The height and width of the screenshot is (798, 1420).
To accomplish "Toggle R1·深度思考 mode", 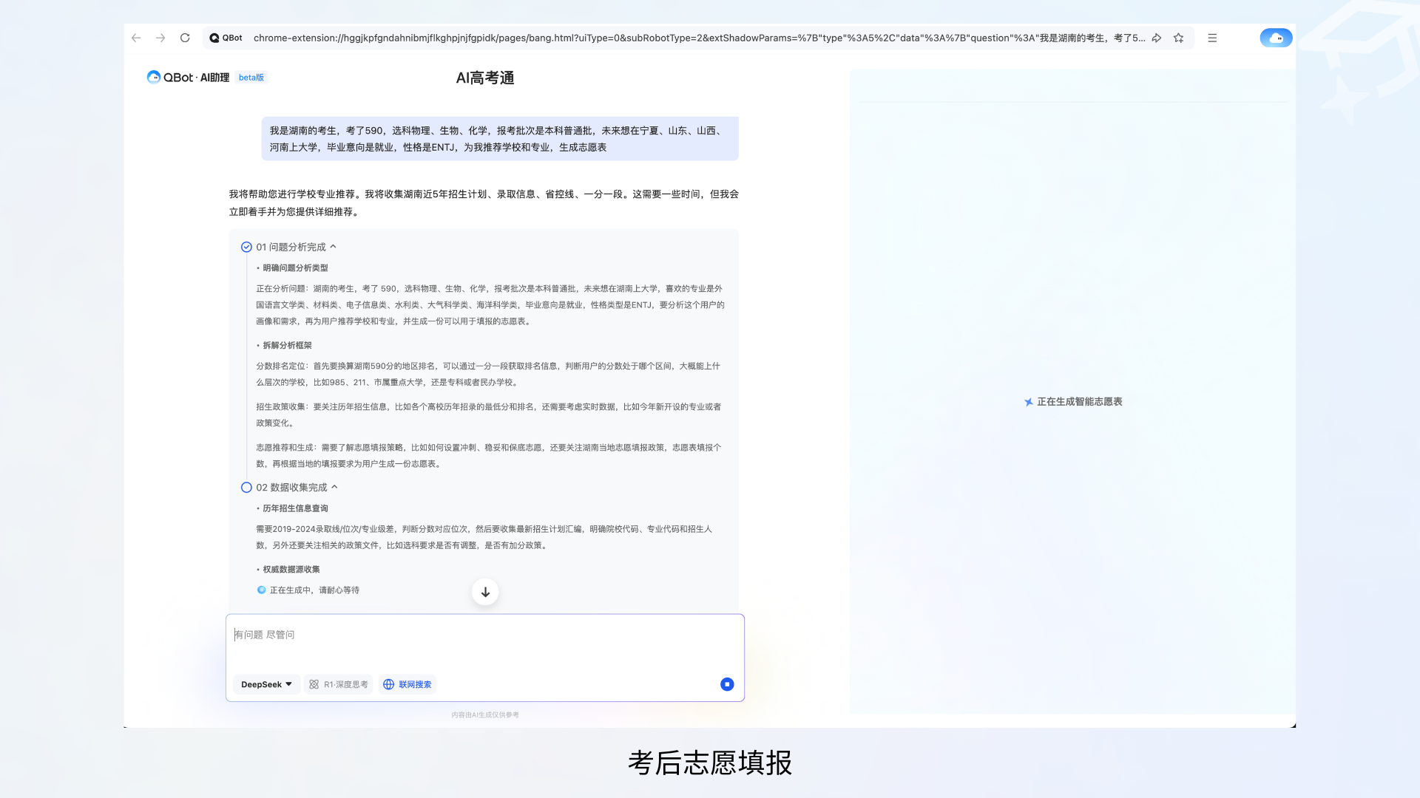I will pos(338,684).
